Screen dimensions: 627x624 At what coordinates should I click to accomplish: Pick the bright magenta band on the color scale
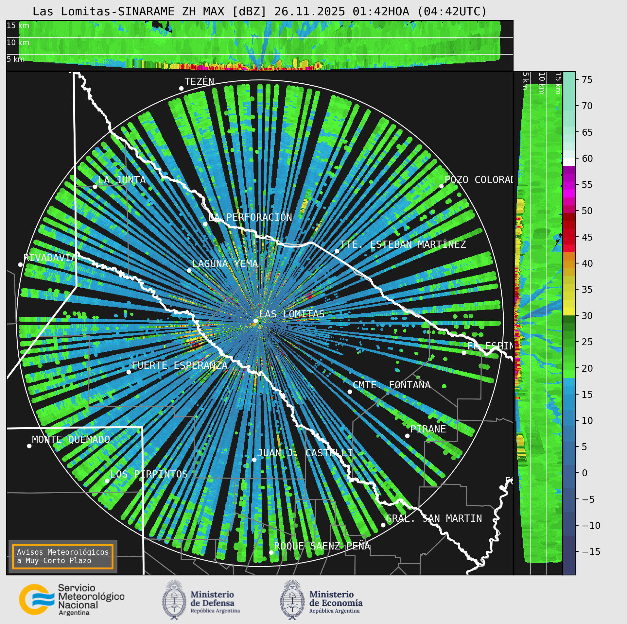[x=569, y=194]
